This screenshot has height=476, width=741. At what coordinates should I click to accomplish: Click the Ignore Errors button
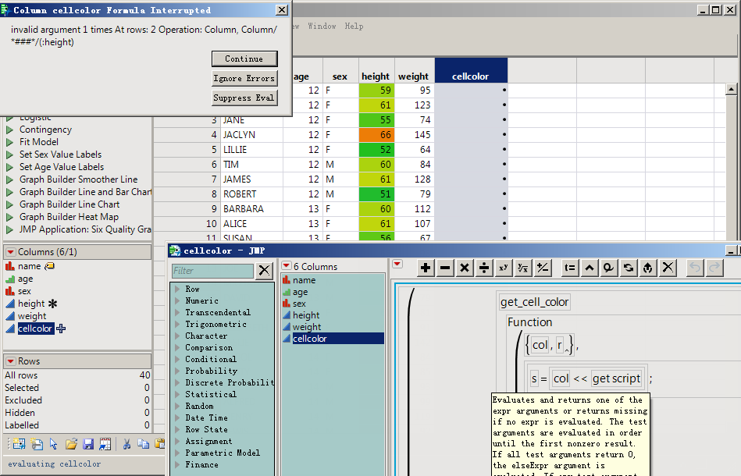point(244,78)
